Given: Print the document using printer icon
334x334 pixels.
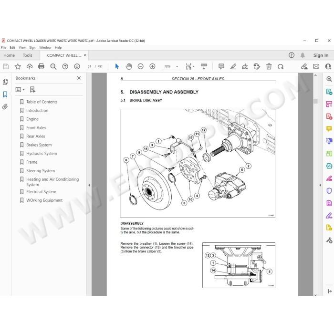Looking at the screenshot, I should click(x=41, y=66).
